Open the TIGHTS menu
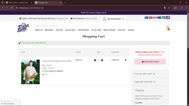This screenshot has width=189, height=106. [x=59, y=30]
